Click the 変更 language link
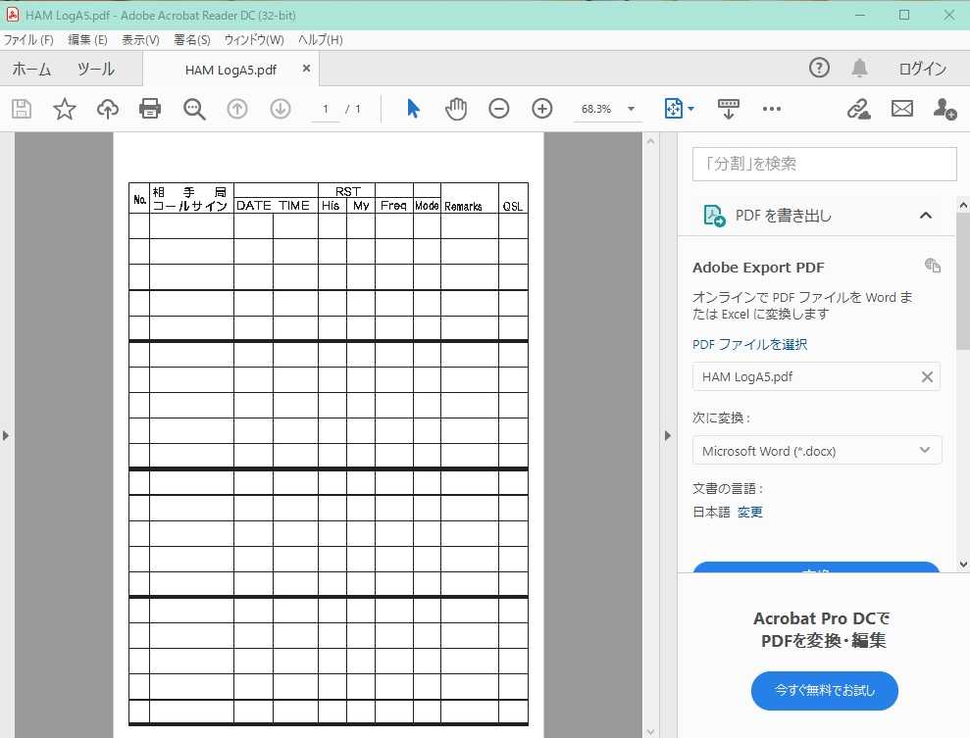The image size is (970, 738). tap(750, 512)
